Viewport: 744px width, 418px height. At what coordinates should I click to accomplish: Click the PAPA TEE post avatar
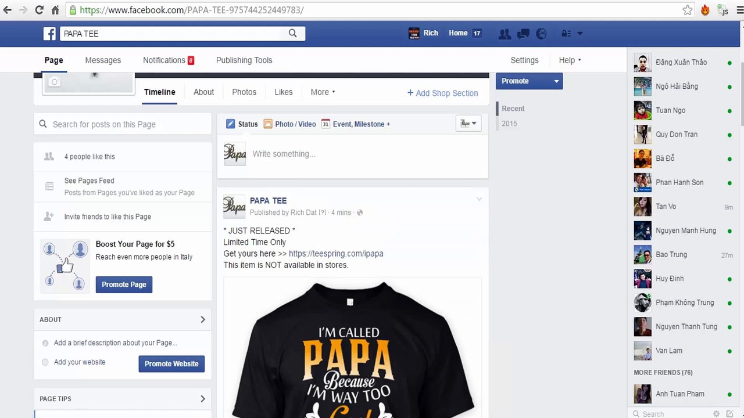(235, 206)
